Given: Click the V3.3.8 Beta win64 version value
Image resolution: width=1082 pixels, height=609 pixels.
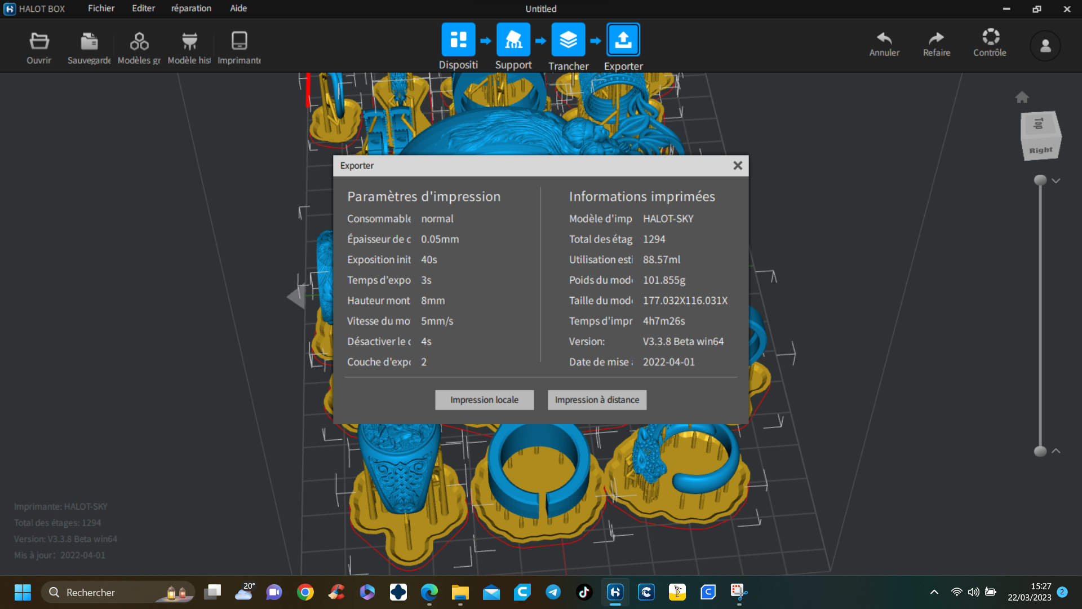Looking at the screenshot, I should [x=683, y=342].
